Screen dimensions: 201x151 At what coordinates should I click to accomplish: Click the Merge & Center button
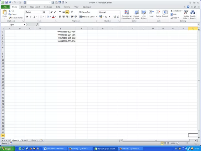pos(88,17)
